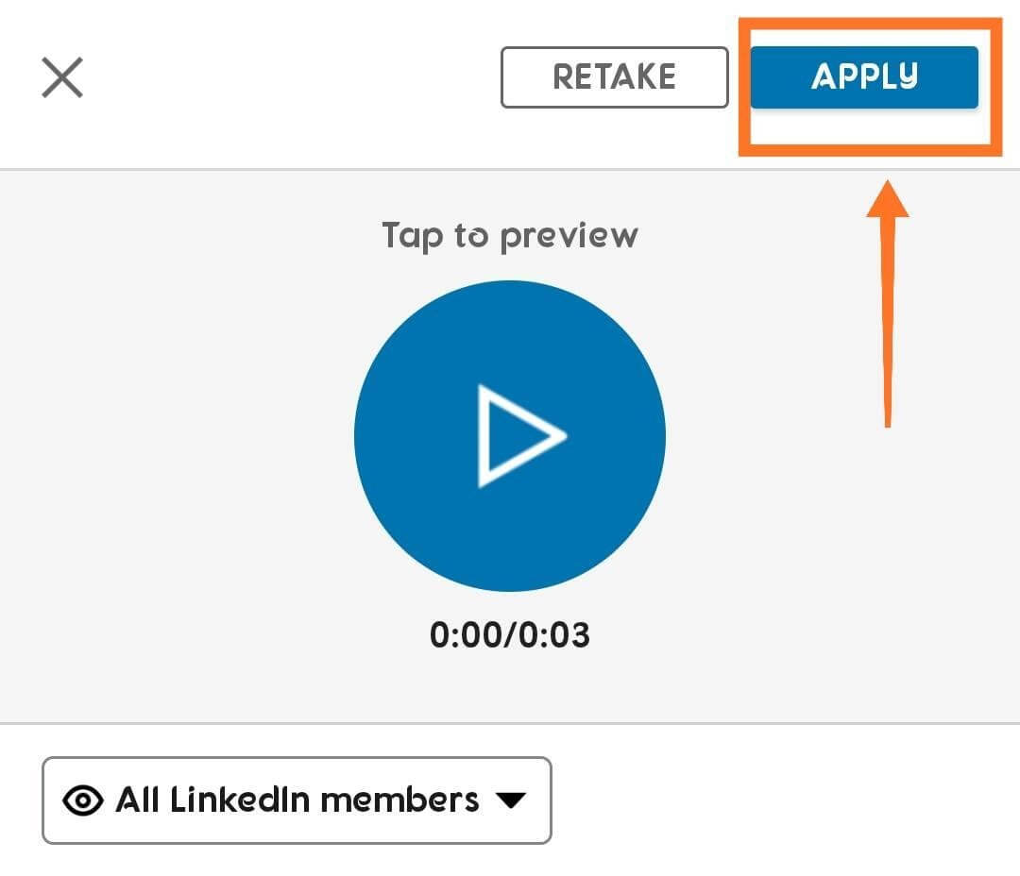Image resolution: width=1020 pixels, height=876 pixels.
Task: Expand visibility options via the black caret
Action: pyautogui.click(x=510, y=800)
